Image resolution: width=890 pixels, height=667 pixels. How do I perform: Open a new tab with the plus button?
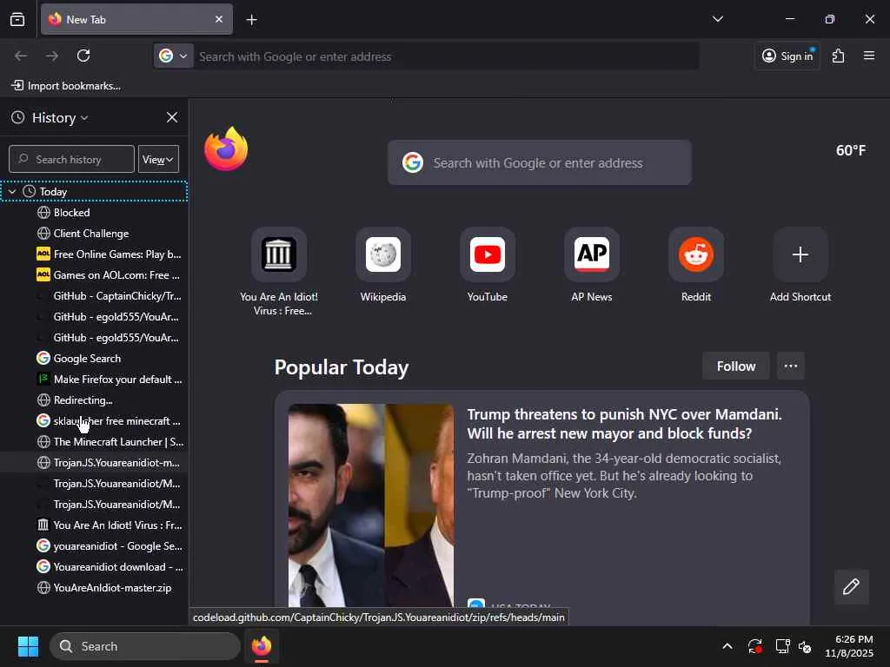pos(251,20)
